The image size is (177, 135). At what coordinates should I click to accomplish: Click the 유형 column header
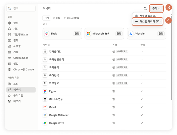(115, 45)
